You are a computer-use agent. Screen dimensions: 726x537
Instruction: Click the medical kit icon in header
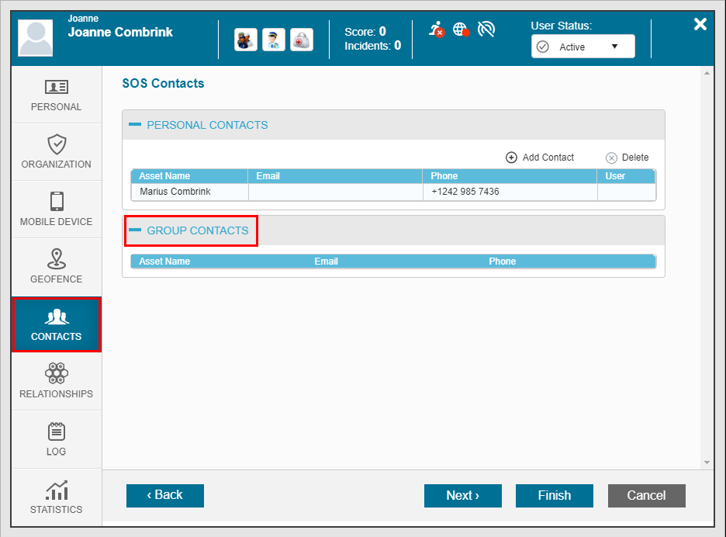(x=302, y=40)
